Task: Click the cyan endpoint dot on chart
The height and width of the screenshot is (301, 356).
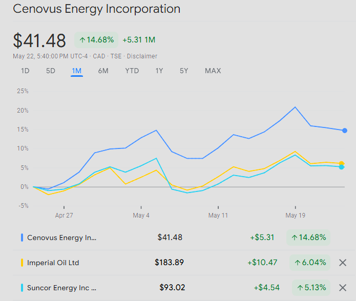Action: coord(341,167)
